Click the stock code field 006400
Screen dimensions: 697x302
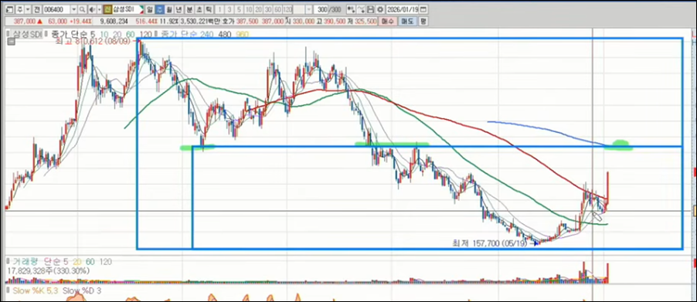click(x=56, y=9)
